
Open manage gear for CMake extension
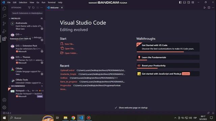[x=42, y=74]
